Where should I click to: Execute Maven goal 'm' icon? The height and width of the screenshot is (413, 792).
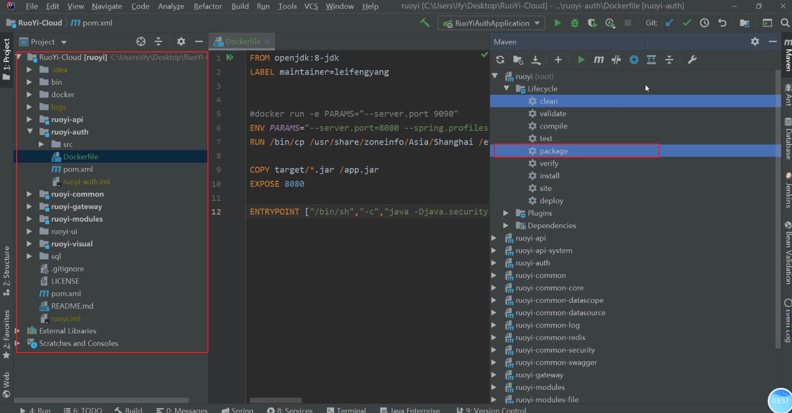click(599, 59)
